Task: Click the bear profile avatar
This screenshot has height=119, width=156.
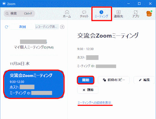Action: click(x=149, y=14)
